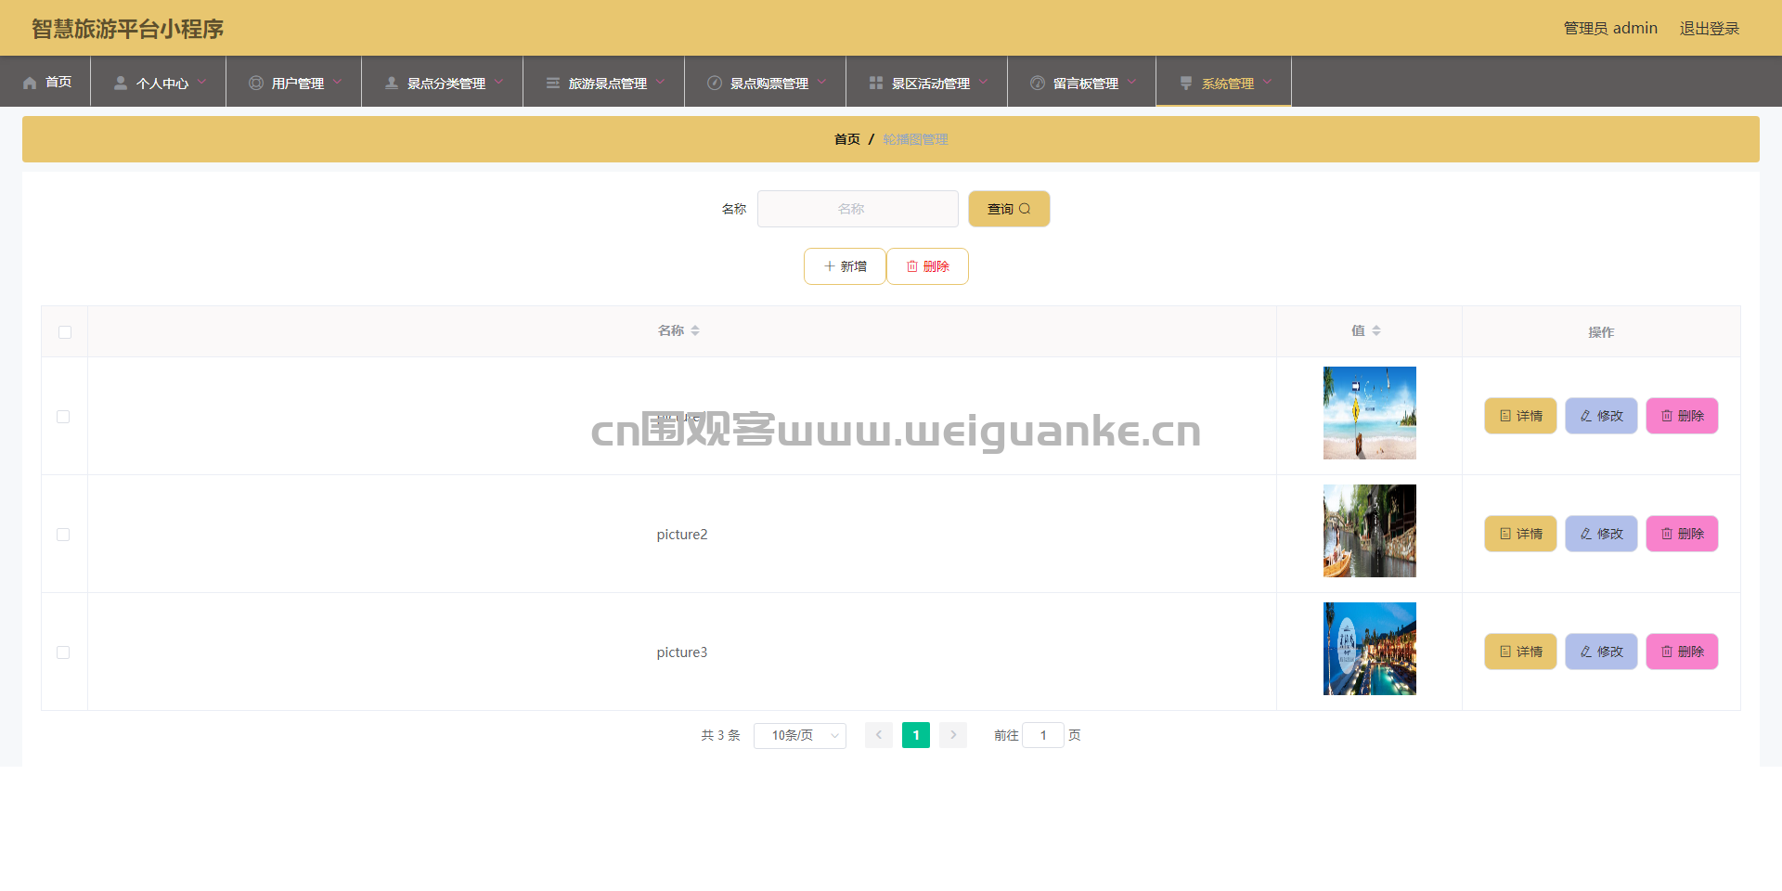
Task: Click 删除 for the first row
Action: [1682, 416]
